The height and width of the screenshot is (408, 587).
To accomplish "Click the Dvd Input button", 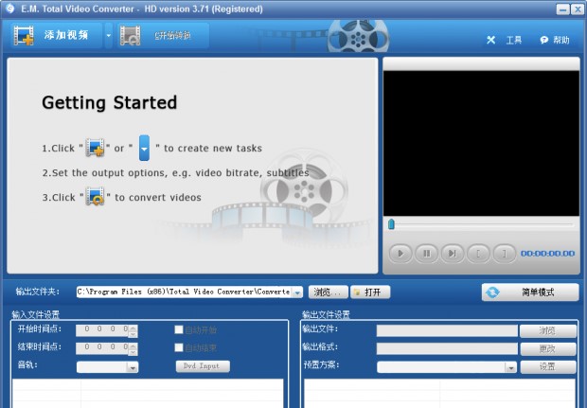I will (203, 365).
